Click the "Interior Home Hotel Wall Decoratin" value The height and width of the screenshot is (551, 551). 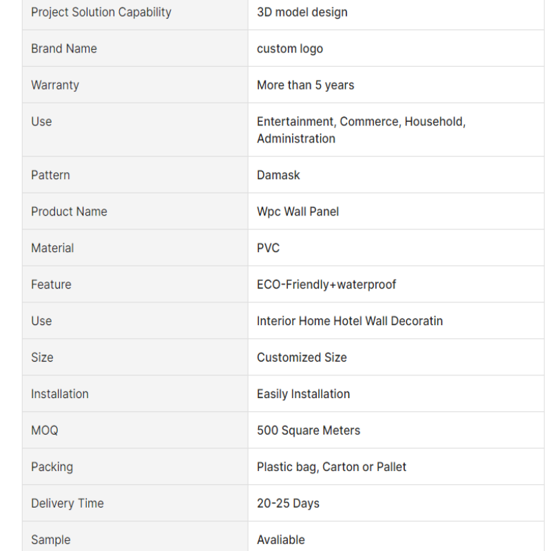pos(350,321)
